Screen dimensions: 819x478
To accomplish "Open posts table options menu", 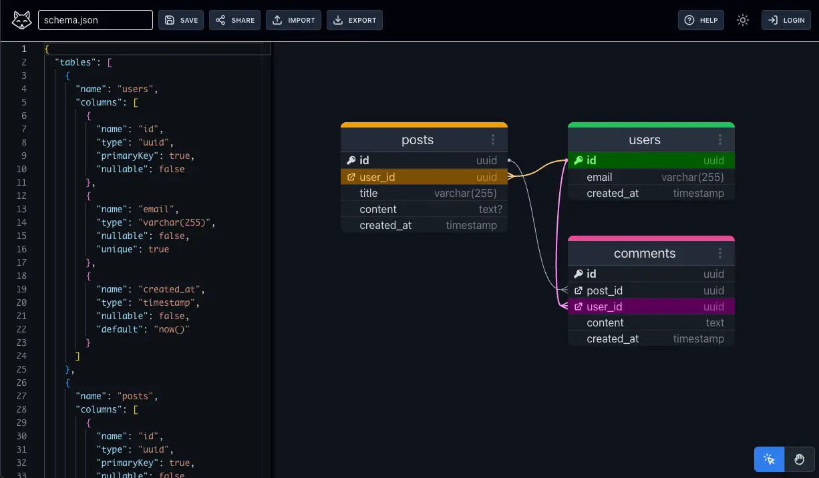I will tap(493, 140).
